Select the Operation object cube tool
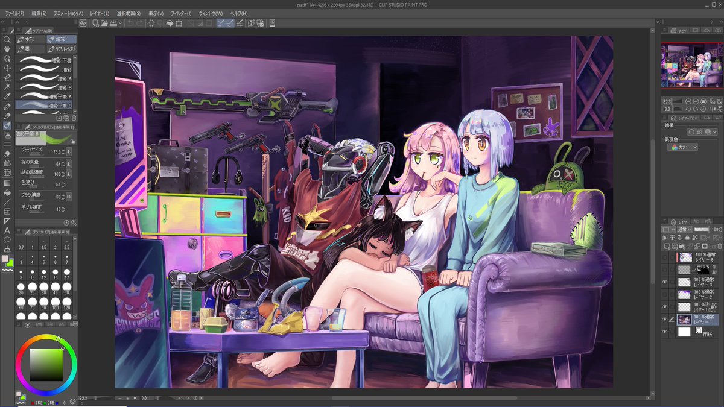The width and height of the screenshot is (724, 407). point(7,58)
